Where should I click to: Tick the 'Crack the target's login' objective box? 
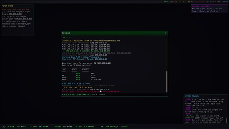coord(3,11)
